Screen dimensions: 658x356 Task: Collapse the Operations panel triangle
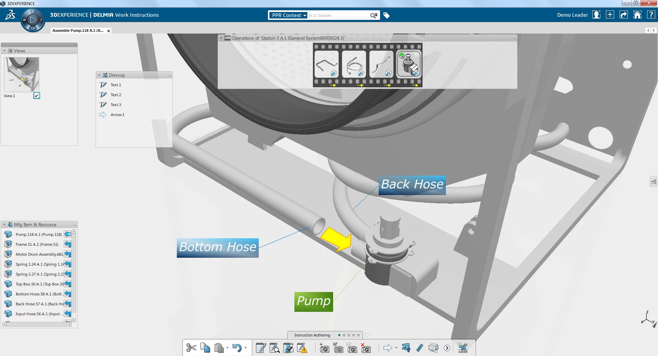coord(221,38)
